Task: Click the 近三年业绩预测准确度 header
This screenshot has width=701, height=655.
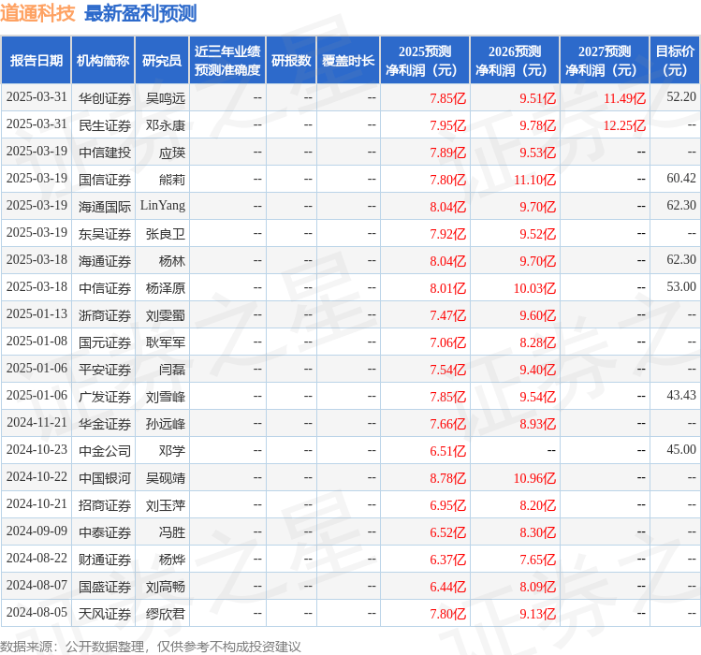Action: tap(227, 61)
